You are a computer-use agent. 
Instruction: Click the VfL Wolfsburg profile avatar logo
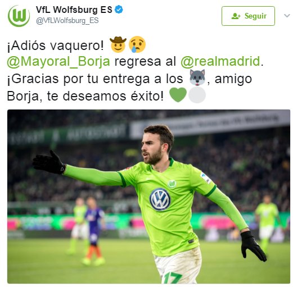[19, 16]
